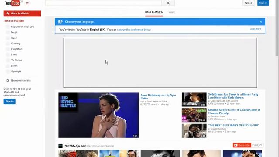Open THE BEST BEST MAN'S SPEECH EVER title
The height and width of the screenshot is (157, 279).
pyautogui.click(x=234, y=125)
